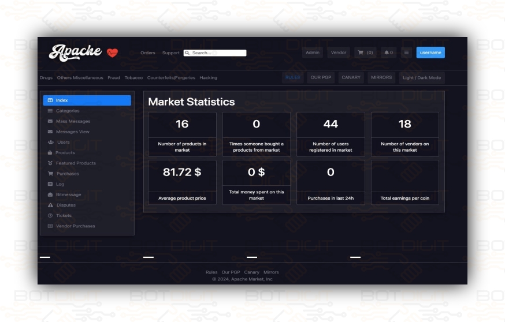Viewport: 505px width, 322px height.
Task: Click the Times someone bought a products label
Action: (x=257, y=147)
